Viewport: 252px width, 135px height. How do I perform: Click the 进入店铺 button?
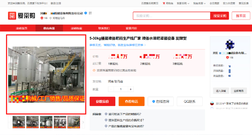221,91
